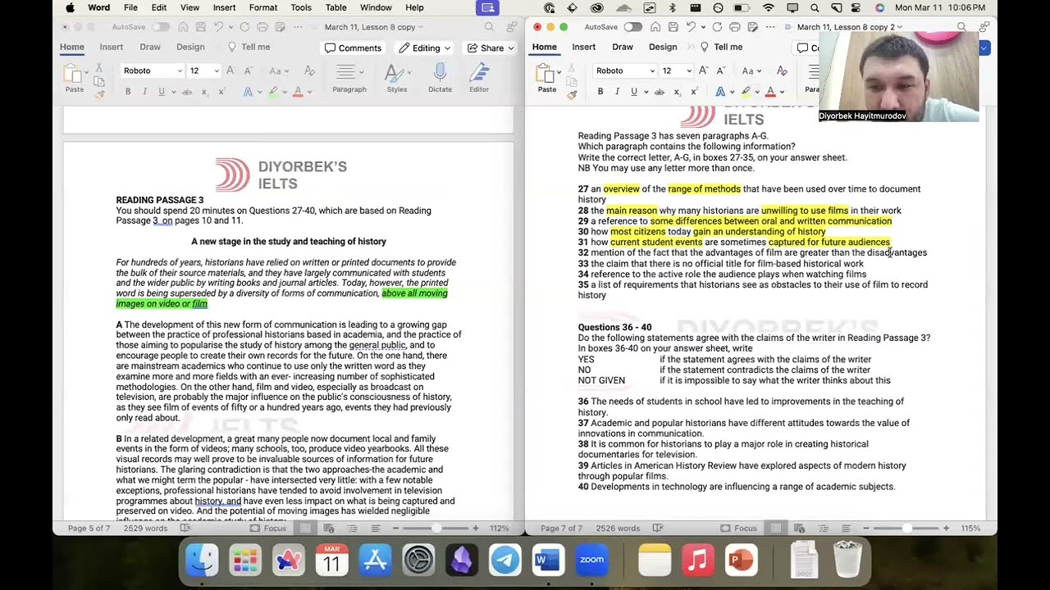Toggle AutoSave in the right Word window
The height and width of the screenshot is (590, 1050).
coord(632,27)
